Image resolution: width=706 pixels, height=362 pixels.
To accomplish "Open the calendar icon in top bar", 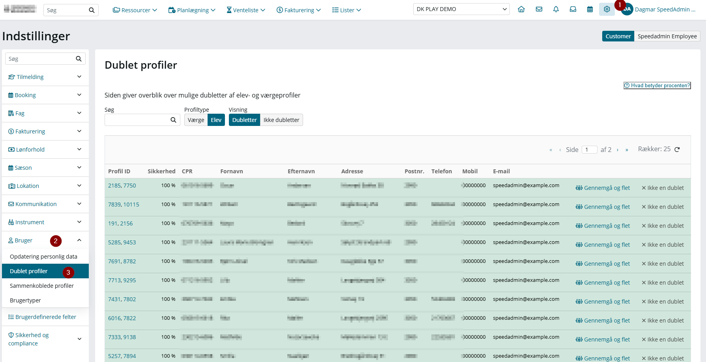I will pyautogui.click(x=590, y=9).
